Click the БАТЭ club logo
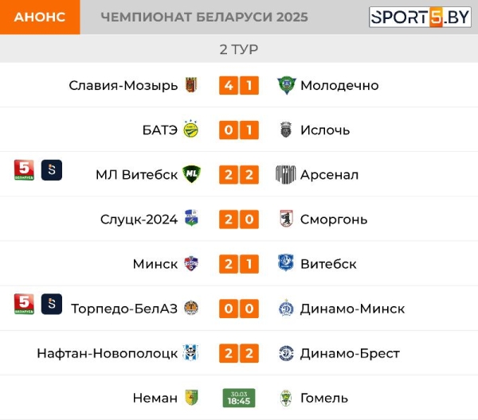The width and height of the screenshot is (478, 420). point(191,130)
